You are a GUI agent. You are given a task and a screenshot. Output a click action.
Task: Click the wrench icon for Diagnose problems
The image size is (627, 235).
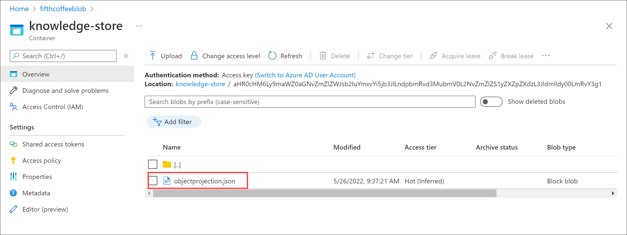tap(13, 90)
